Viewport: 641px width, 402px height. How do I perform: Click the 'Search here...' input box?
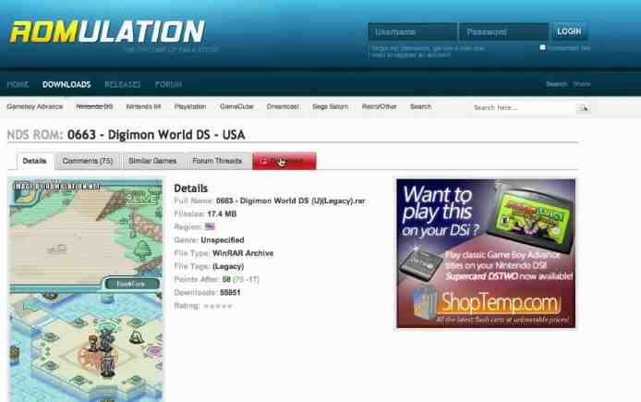pos(524,108)
